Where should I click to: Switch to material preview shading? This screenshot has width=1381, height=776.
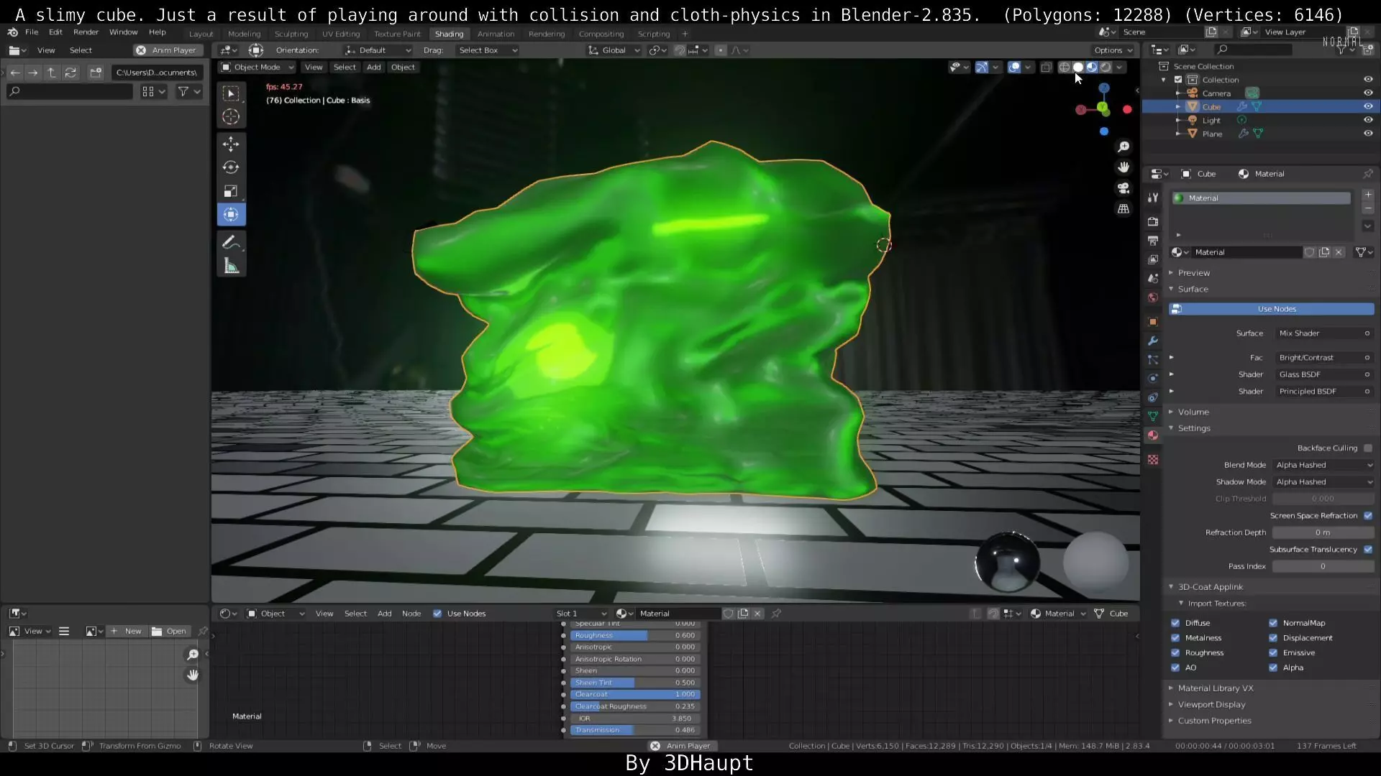click(1092, 67)
